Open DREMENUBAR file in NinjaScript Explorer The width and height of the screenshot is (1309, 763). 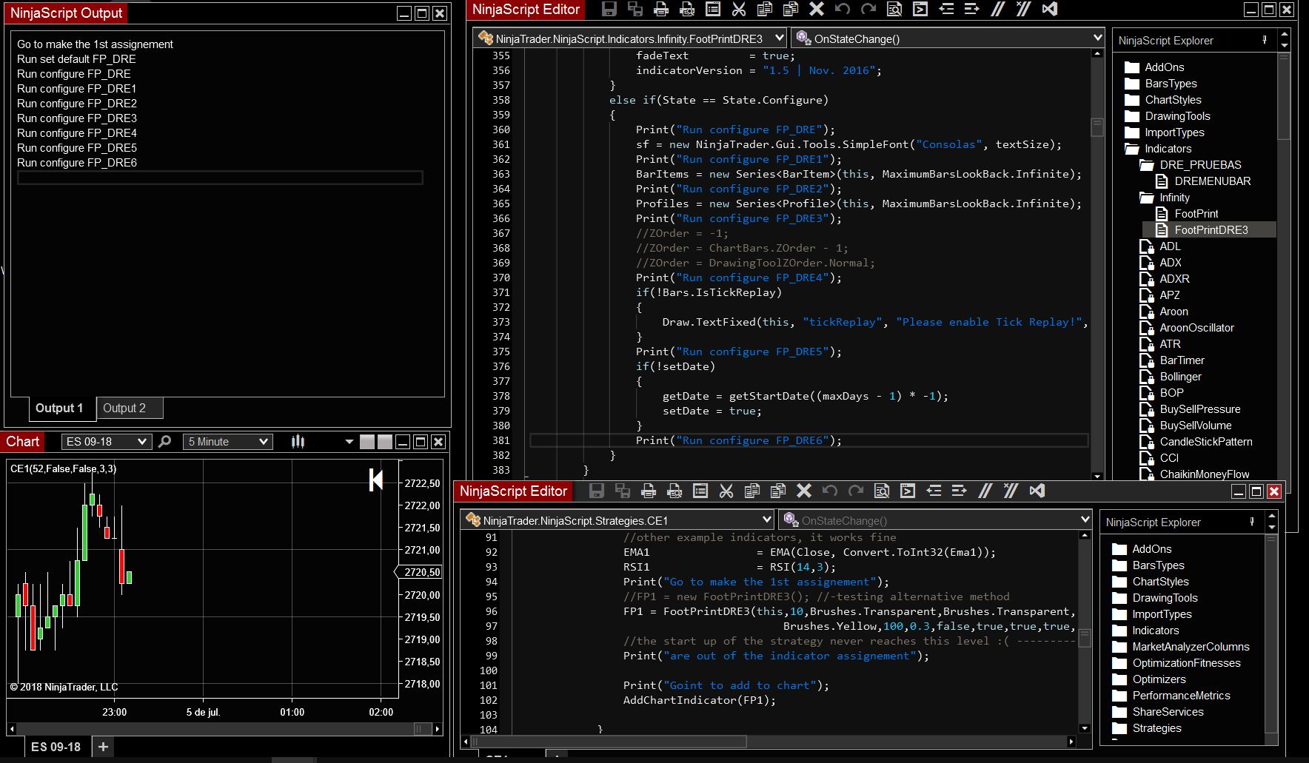point(1212,181)
